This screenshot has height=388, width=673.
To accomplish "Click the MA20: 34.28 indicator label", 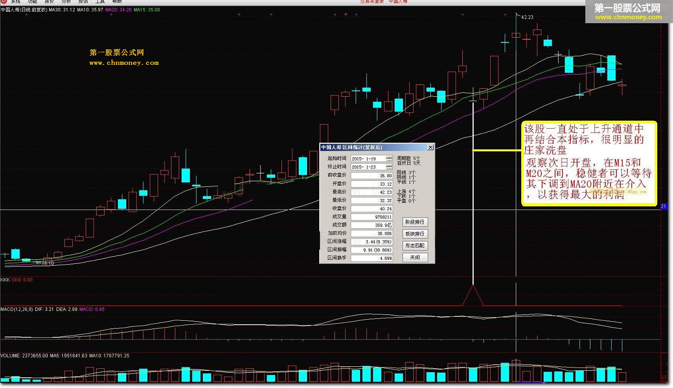I will coord(118,9).
